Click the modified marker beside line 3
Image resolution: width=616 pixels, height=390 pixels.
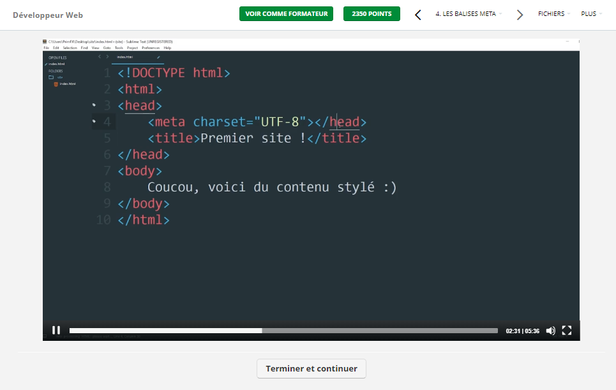[x=94, y=105]
